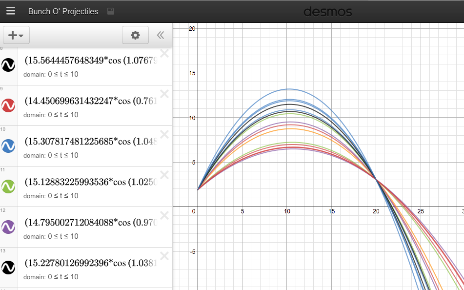Click the purple curve style icon on expression 12

8,227
